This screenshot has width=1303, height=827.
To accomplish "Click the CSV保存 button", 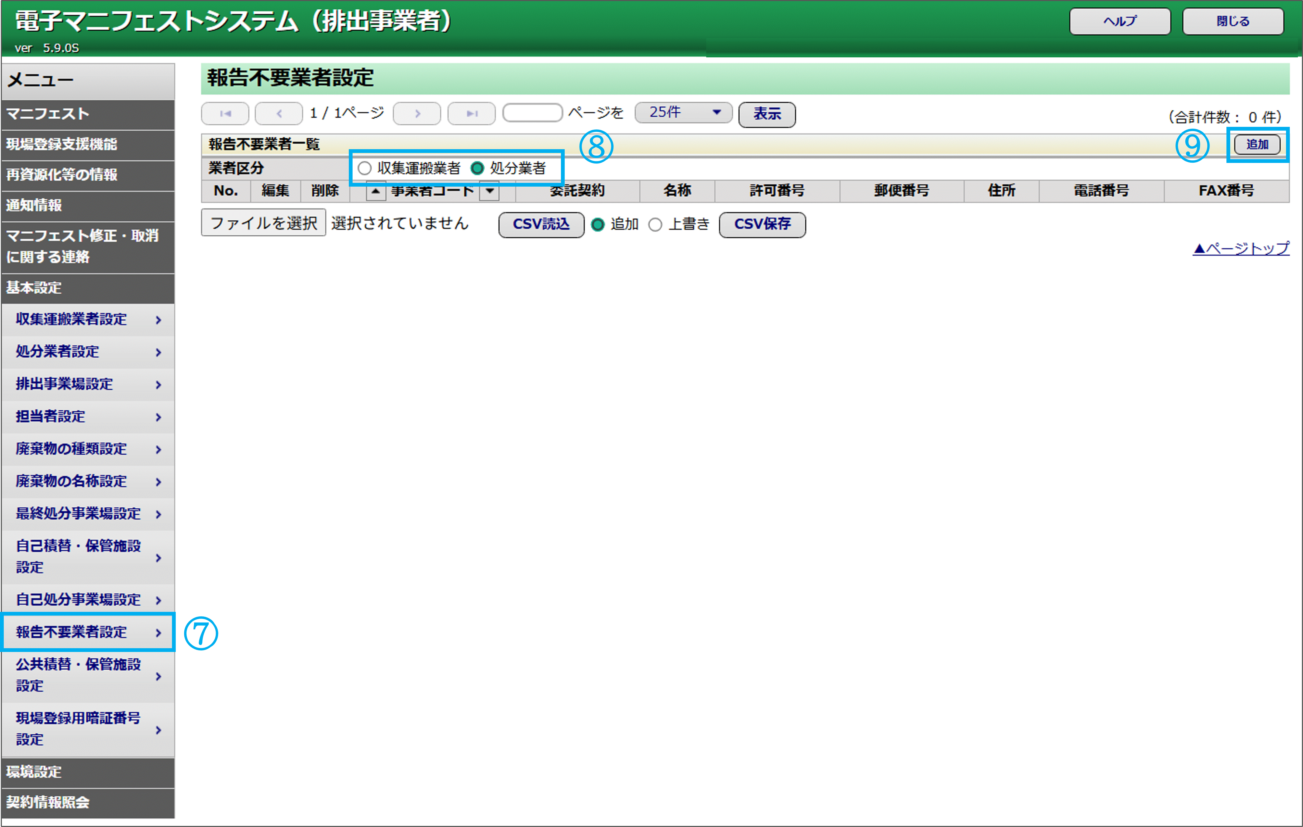I will 762,224.
